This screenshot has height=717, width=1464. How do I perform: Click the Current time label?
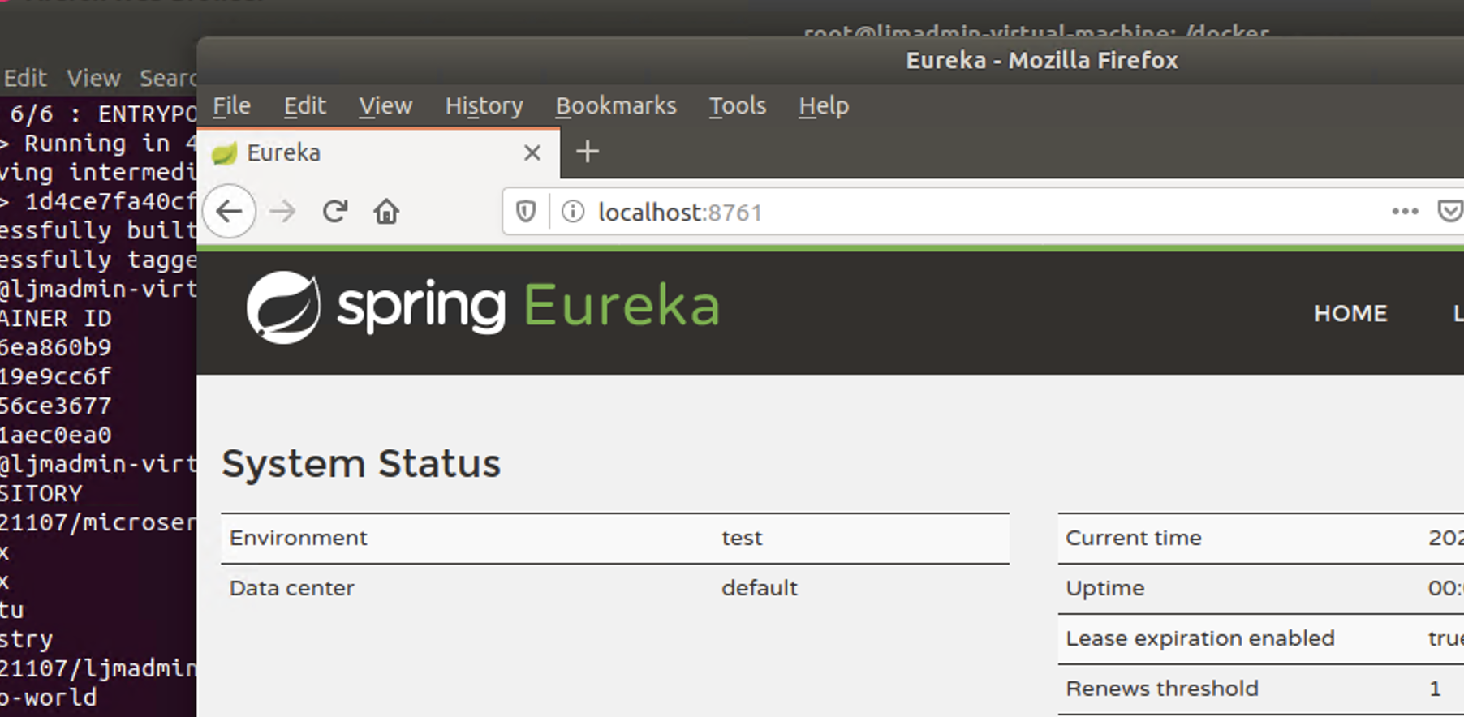(x=1133, y=538)
